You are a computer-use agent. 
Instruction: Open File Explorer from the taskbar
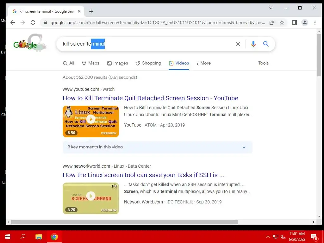click(x=39, y=237)
